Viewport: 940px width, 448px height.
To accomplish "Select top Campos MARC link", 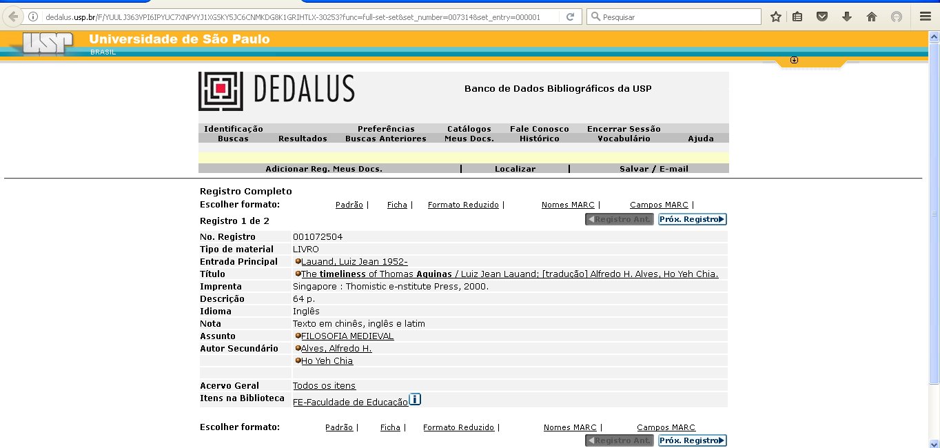I will [659, 205].
